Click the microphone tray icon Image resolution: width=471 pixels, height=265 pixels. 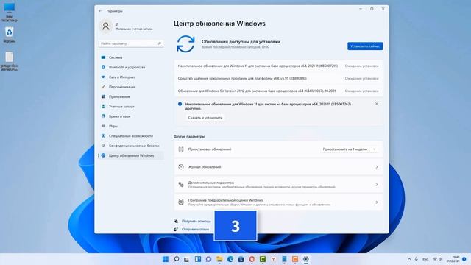tap(417, 259)
